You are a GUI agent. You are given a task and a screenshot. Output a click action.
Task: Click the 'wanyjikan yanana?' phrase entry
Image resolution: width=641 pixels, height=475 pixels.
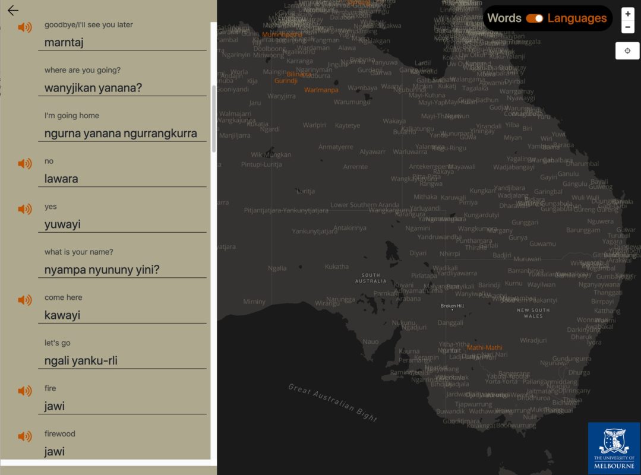point(93,88)
